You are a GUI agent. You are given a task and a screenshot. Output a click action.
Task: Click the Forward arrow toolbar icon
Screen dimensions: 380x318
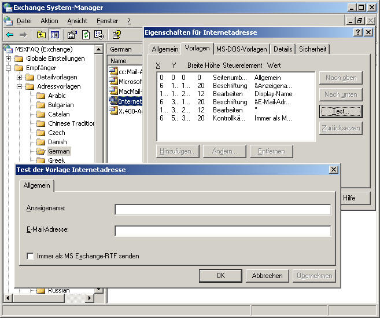[x=23, y=35]
